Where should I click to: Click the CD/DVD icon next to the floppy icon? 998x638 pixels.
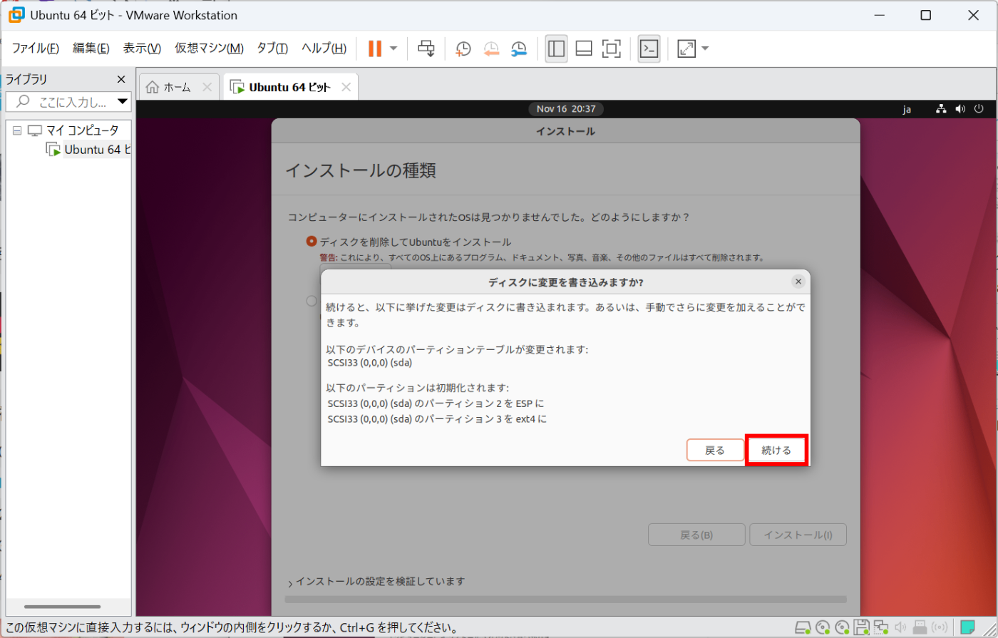click(843, 628)
